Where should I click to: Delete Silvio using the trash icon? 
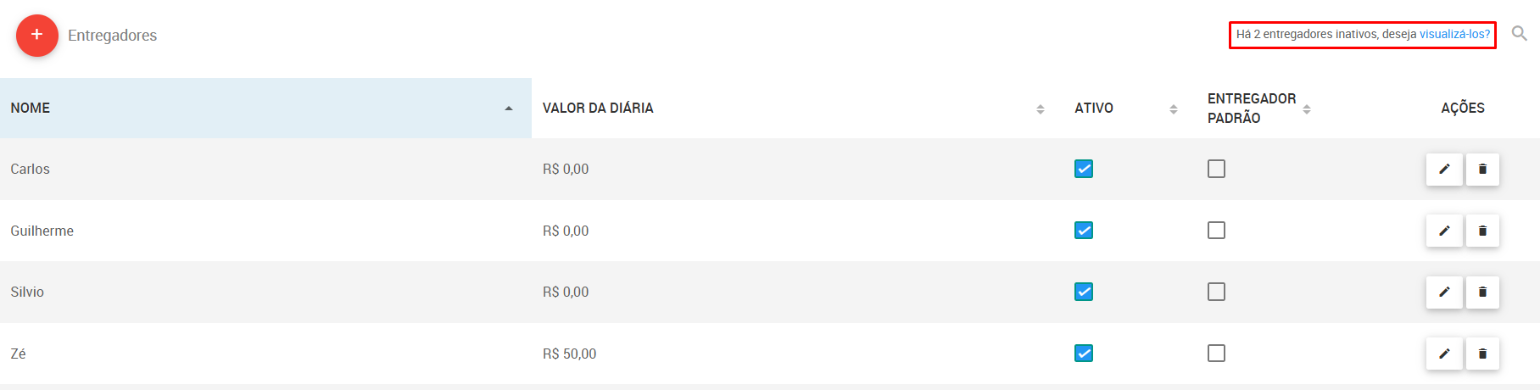tap(1482, 292)
